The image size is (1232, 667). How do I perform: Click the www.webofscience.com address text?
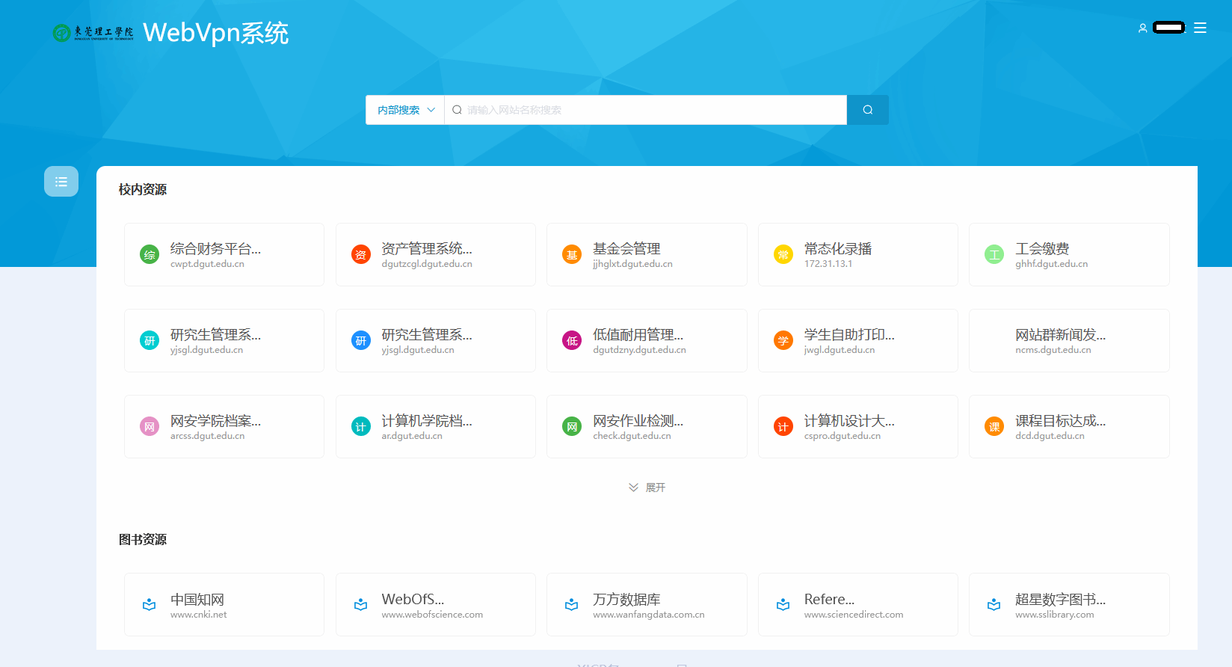pyautogui.click(x=432, y=615)
